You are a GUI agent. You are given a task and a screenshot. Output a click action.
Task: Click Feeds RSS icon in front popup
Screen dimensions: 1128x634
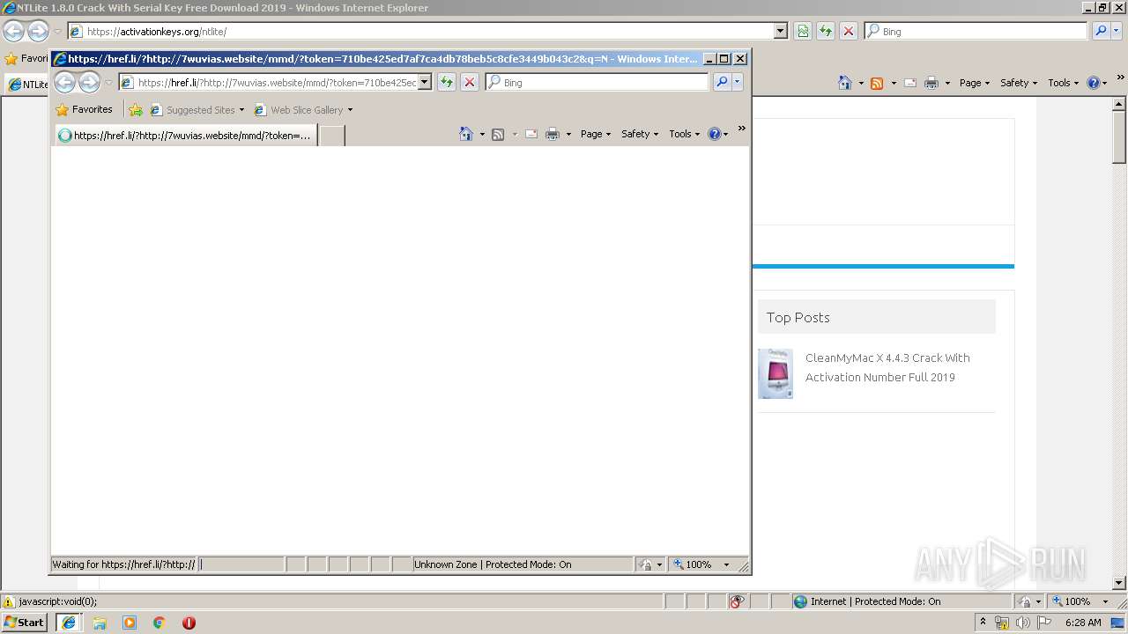click(x=498, y=134)
